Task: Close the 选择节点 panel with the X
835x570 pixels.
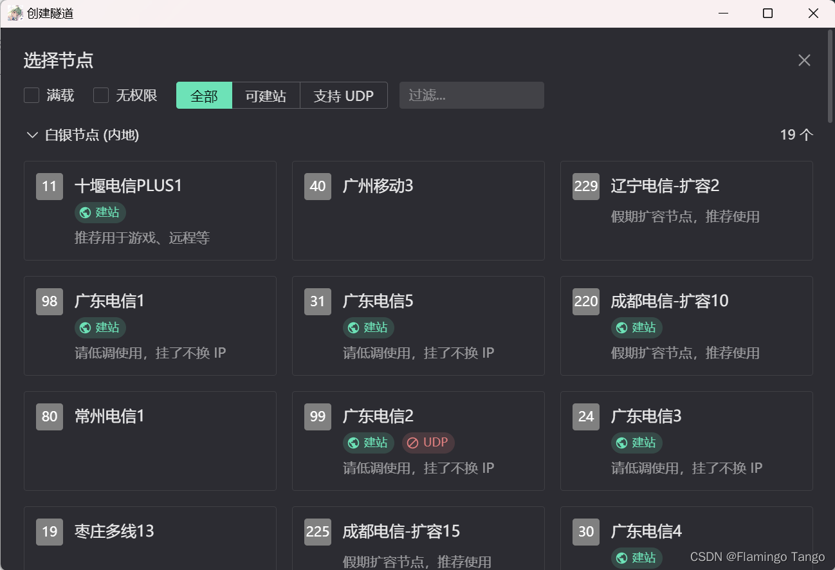Action: [804, 60]
